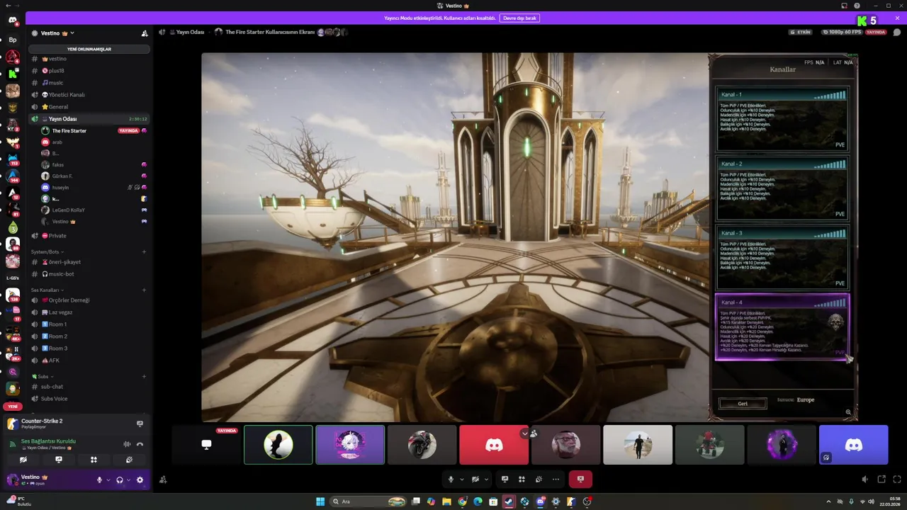Open the vestino text channel
907x510 pixels.
(x=91, y=59)
